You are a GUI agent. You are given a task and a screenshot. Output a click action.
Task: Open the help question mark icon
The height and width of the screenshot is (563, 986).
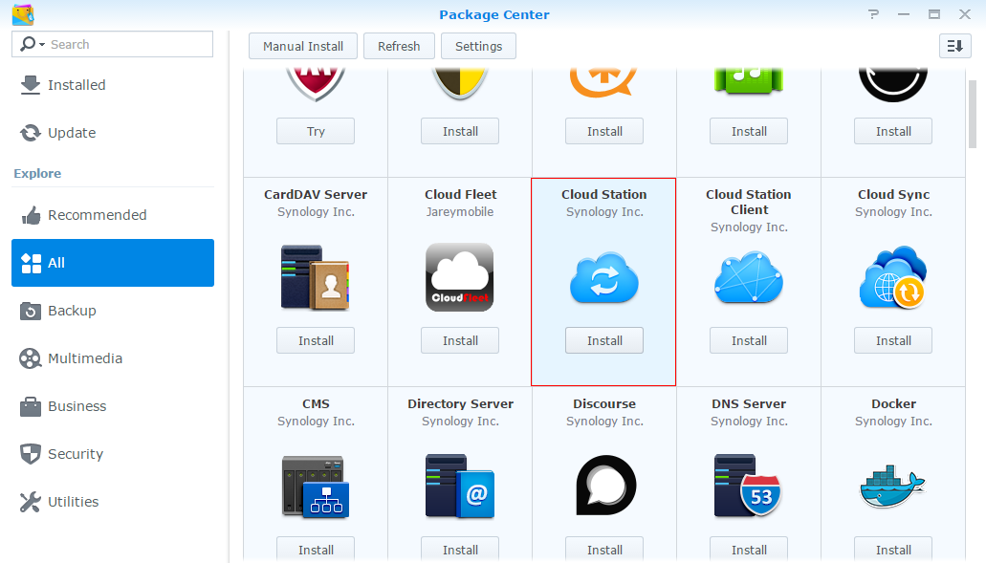873,13
